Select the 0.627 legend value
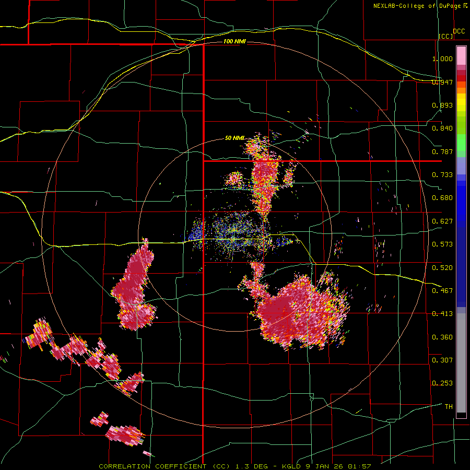 (x=442, y=221)
